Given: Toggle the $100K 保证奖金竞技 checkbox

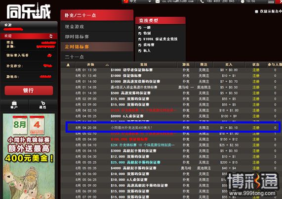Looking at the screenshot, I should coord(140,39).
